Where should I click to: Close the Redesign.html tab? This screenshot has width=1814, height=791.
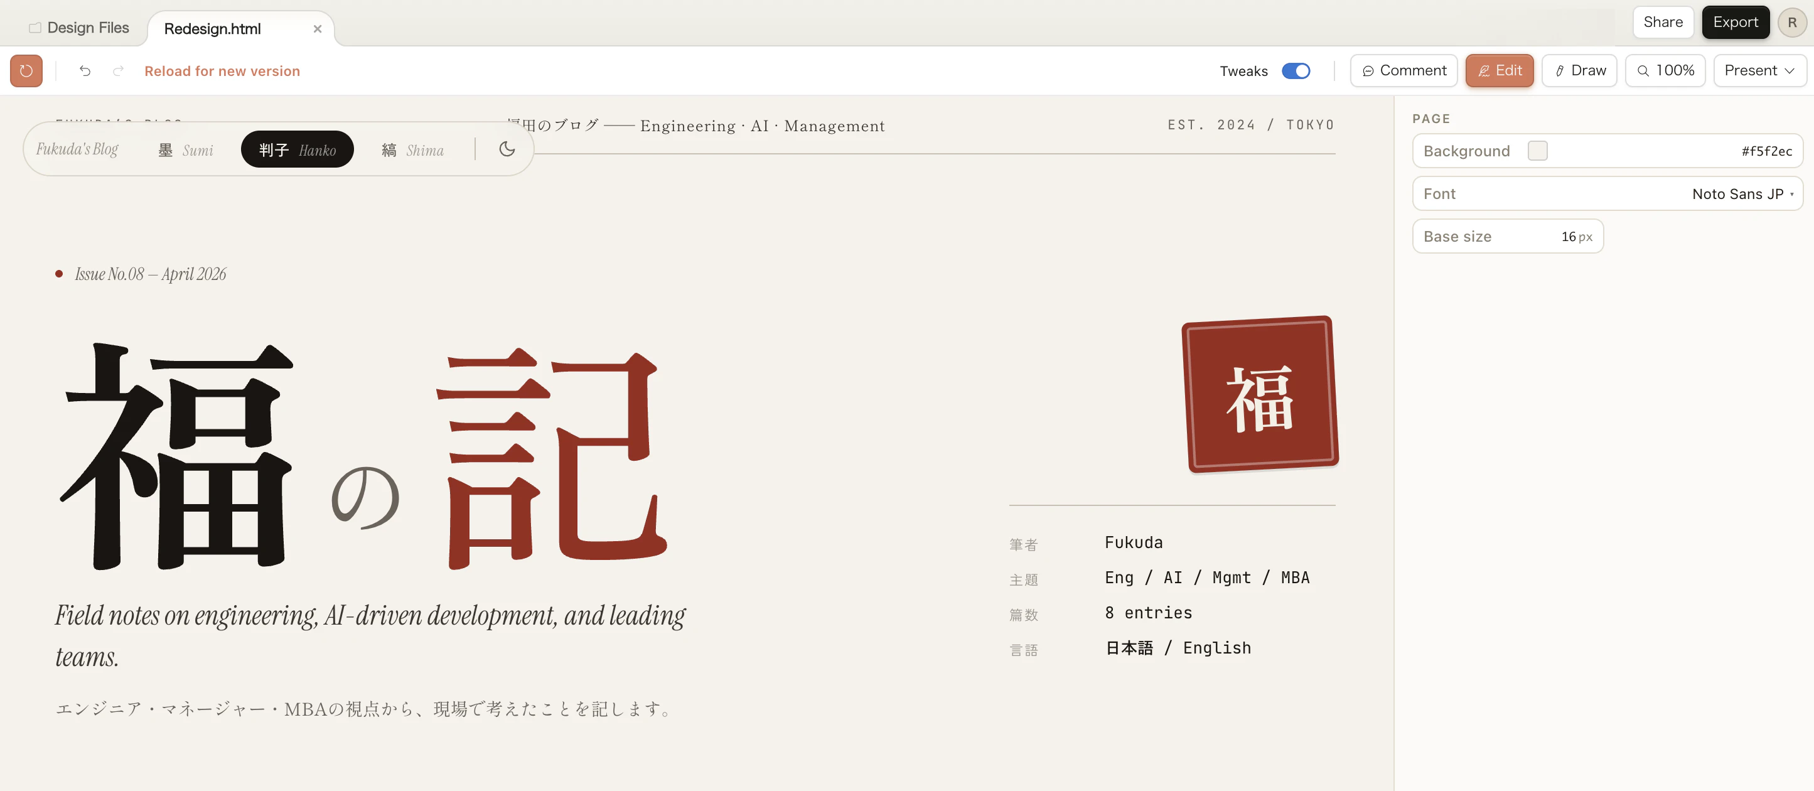click(x=318, y=29)
